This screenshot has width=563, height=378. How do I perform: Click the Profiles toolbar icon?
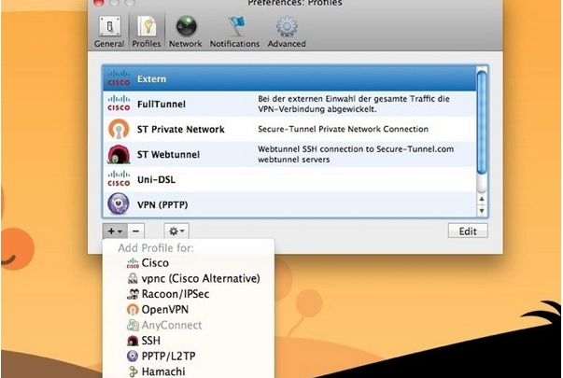pyautogui.click(x=146, y=29)
